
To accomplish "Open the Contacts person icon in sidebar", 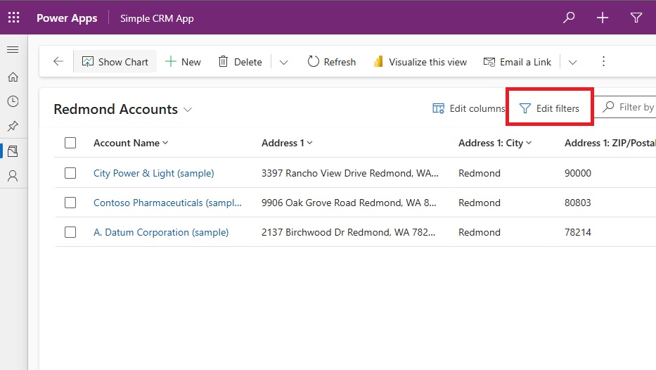I will (13, 176).
